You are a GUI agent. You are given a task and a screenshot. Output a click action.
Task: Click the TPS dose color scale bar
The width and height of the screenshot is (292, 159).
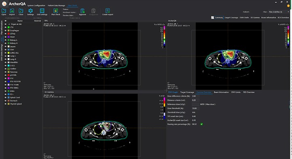165,37
